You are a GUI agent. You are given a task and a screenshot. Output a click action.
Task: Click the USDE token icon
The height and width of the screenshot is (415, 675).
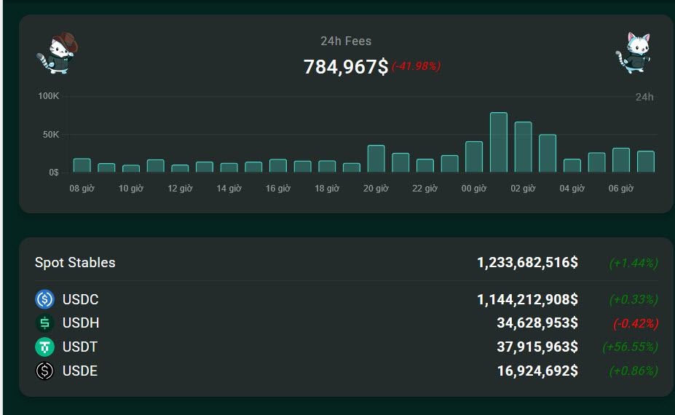[45, 371]
